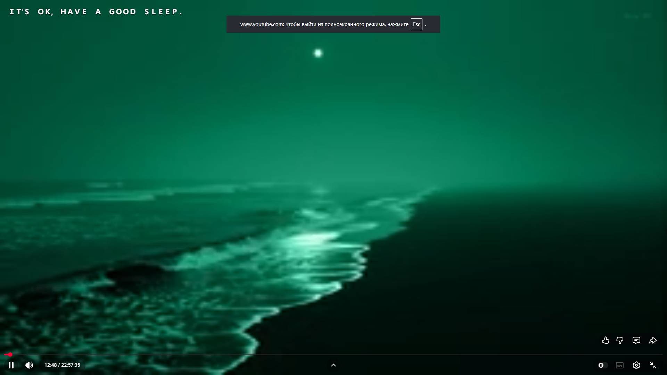Toggle subtitles/closed captions button
The image size is (667, 375).
[620, 365]
